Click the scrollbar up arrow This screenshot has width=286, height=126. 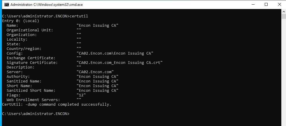pos(284,11)
